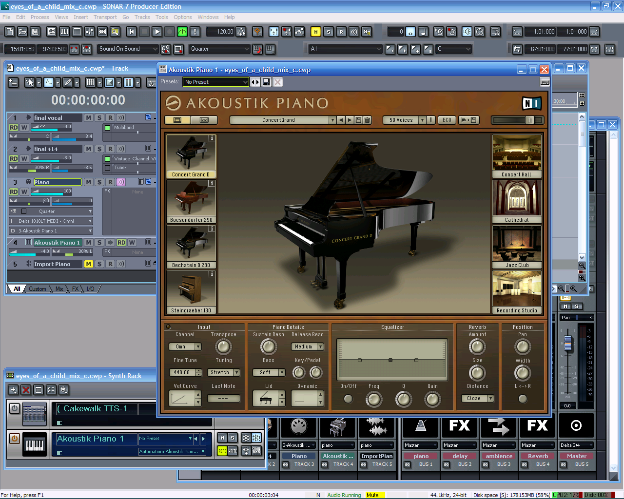The width and height of the screenshot is (624, 499).
Task: Click the 50 Voices polyphony selector
Action: pos(404,120)
